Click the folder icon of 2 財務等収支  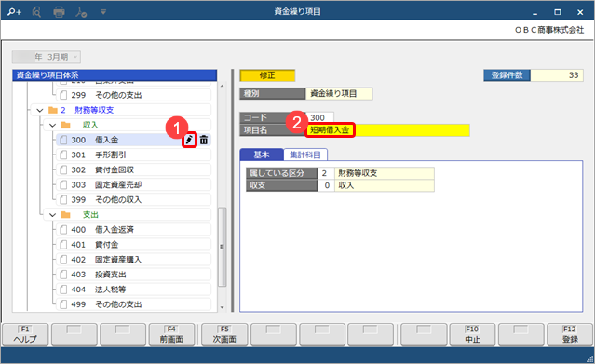53,110
